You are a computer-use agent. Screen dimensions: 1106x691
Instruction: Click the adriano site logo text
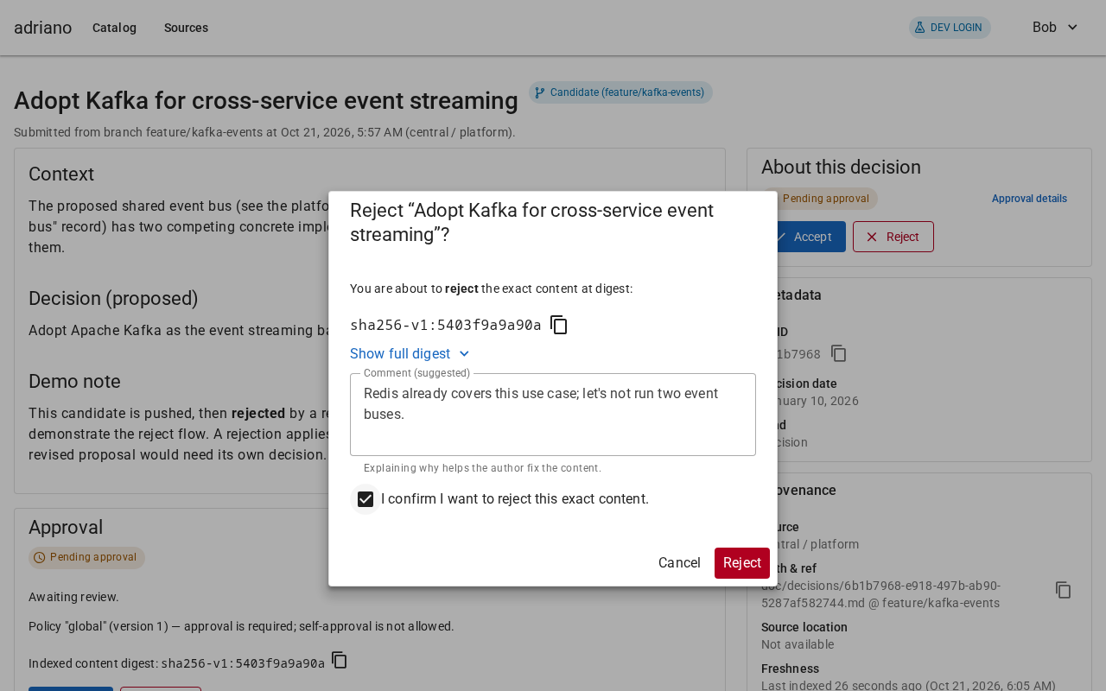point(42,28)
